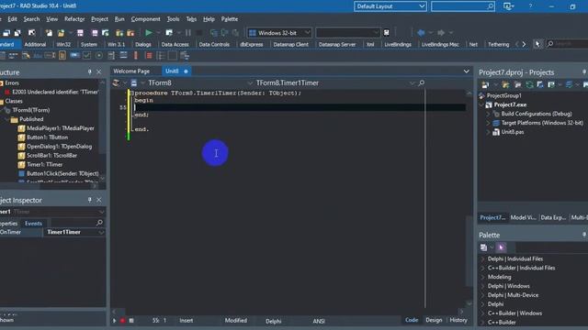Select Timer1: TTimer in Structure tree
The image size is (588, 330).
click(x=45, y=165)
